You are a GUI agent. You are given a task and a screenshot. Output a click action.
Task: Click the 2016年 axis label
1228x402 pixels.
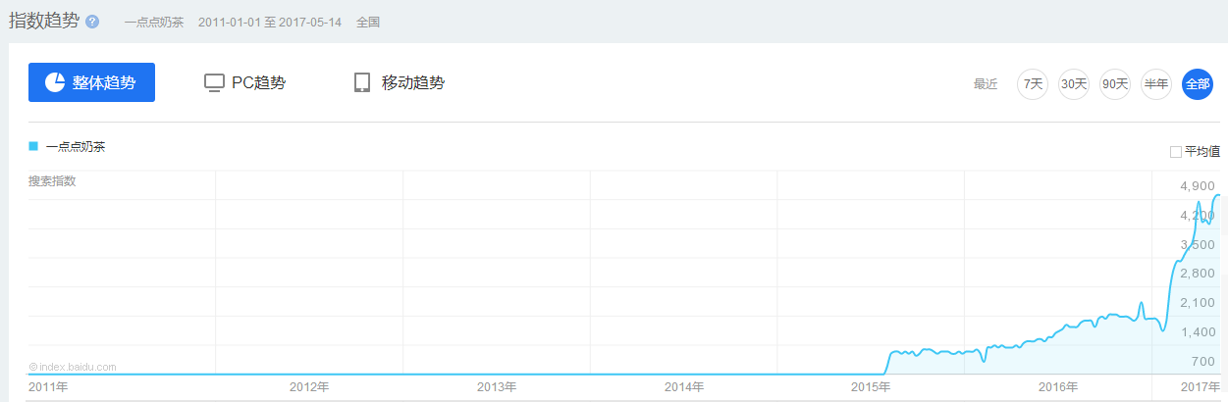(x=1058, y=387)
